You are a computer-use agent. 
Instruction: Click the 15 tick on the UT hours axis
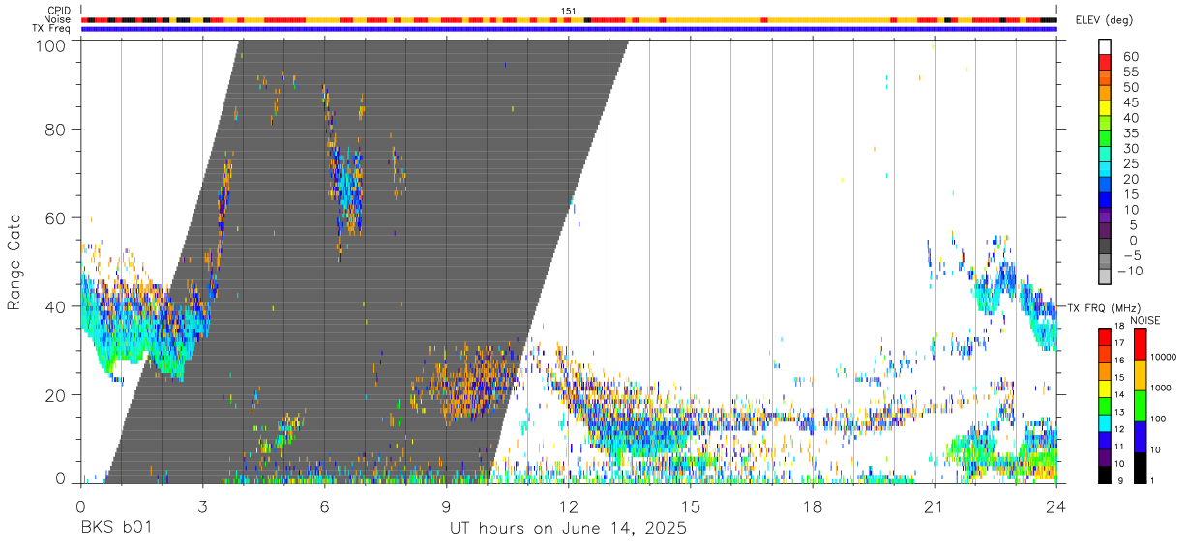[691, 505]
